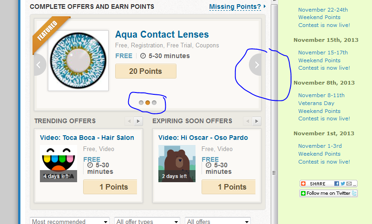Select the middle orange carousel dot

coord(148,103)
